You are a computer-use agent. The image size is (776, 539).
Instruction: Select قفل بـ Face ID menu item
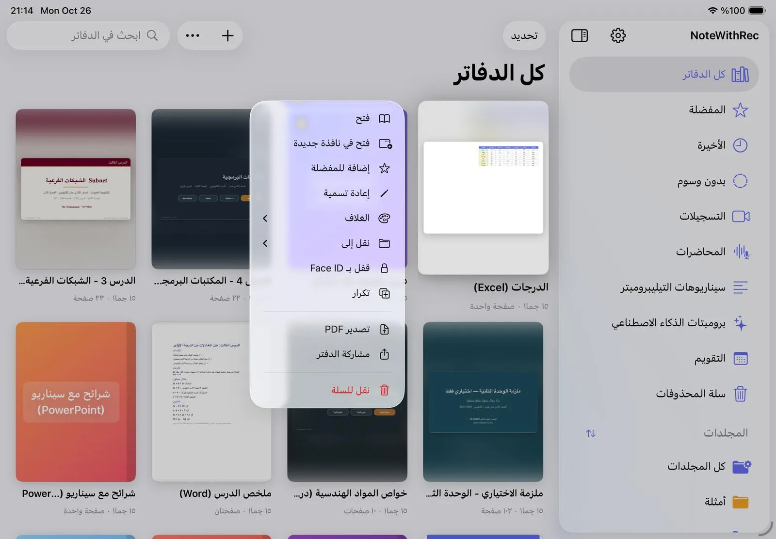tap(327, 268)
